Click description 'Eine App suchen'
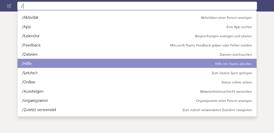This screenshot has width=274, height=133. click(239, 27)
